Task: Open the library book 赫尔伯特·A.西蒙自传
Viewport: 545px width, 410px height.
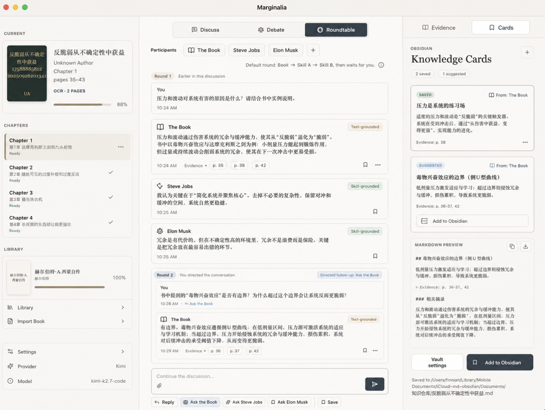Action: [x=67, y=277]
